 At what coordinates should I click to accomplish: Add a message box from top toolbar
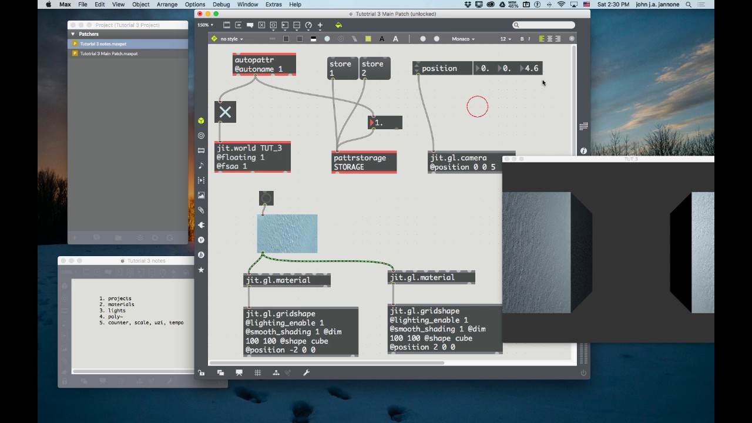click(239, 25)
